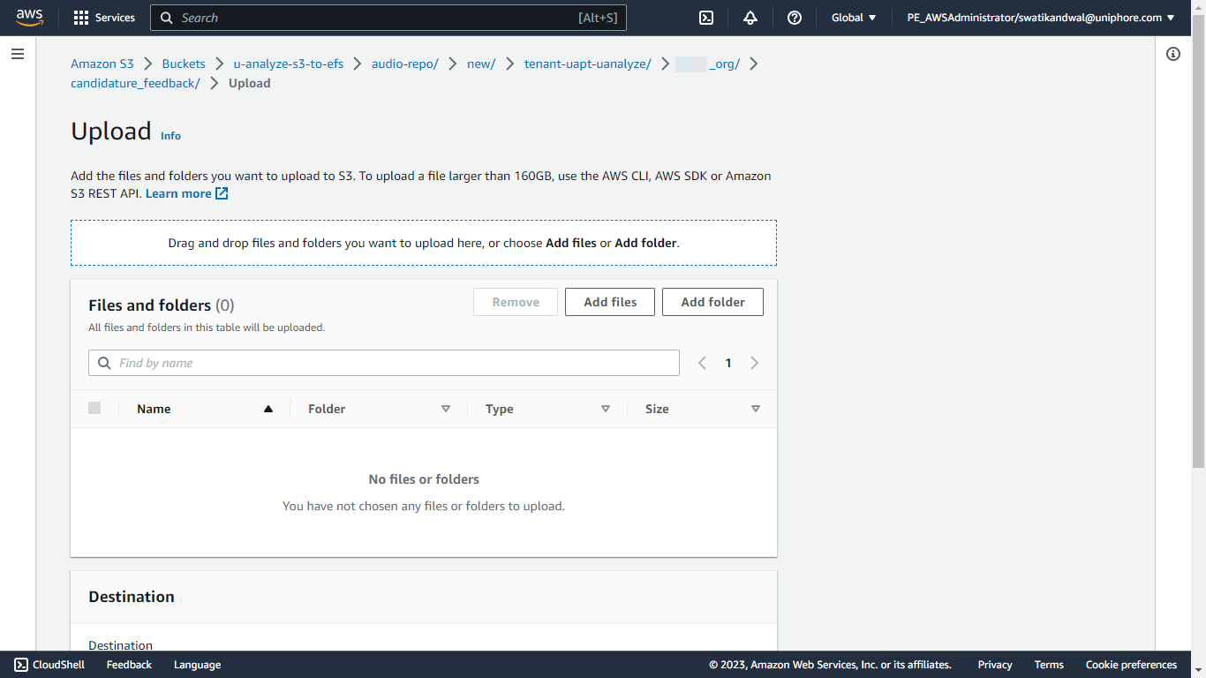Open Feedback in footer

tap(129, 665)
